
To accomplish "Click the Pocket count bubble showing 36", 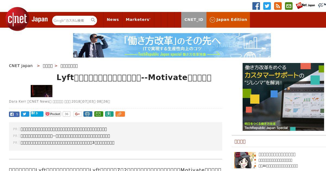I will tap(66, 114).
